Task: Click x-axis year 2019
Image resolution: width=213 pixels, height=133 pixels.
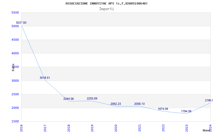Action: (92, 128)
